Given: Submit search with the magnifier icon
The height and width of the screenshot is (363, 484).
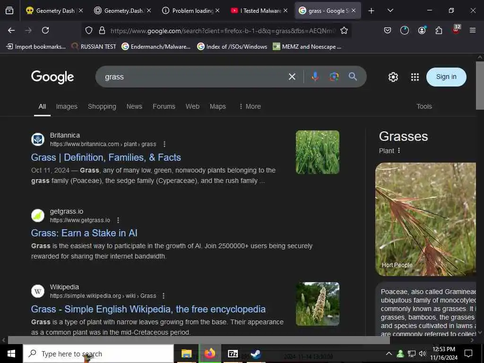Looking at the screenshot, I should [x=353, y=77].
